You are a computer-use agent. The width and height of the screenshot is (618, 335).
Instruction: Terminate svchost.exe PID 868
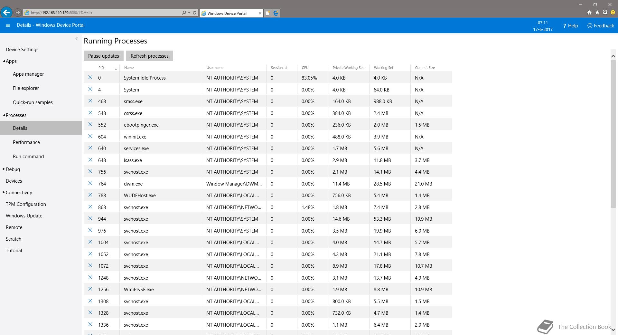[90, 207]
